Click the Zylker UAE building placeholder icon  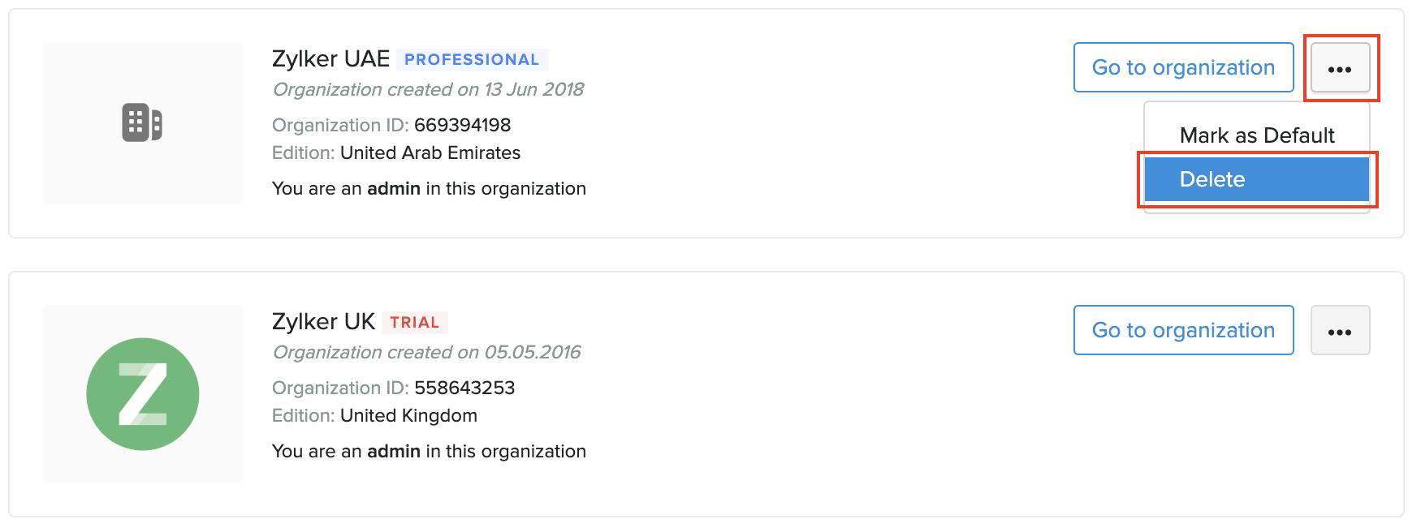(x=142, y=122)
